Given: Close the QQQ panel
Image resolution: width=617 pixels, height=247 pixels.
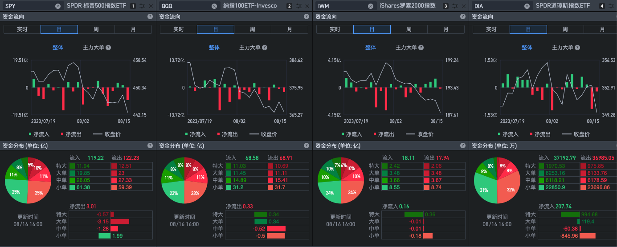Looking at the screenshot, I should coord(307,6).
